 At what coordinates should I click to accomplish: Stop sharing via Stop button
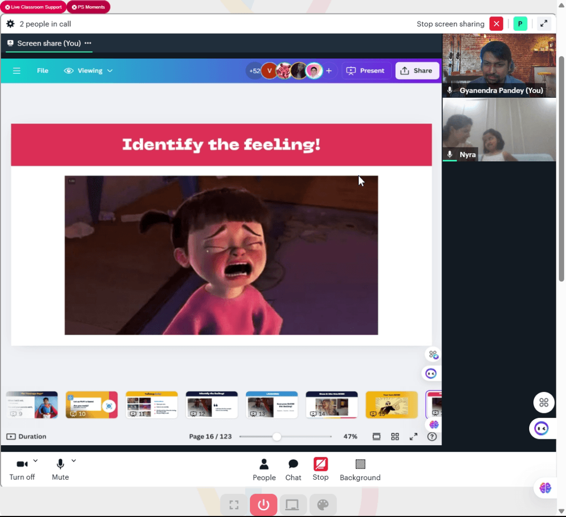point(320,469)
